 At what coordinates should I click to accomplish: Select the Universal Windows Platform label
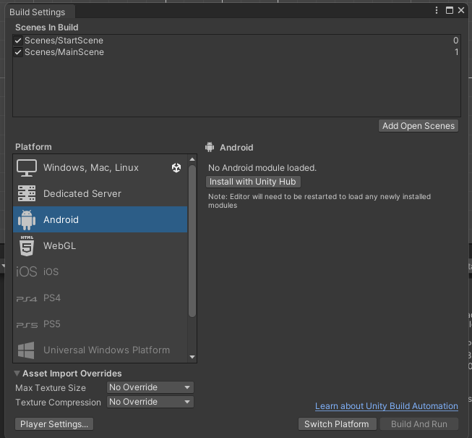pyautogui.click(x=106, y=350)
